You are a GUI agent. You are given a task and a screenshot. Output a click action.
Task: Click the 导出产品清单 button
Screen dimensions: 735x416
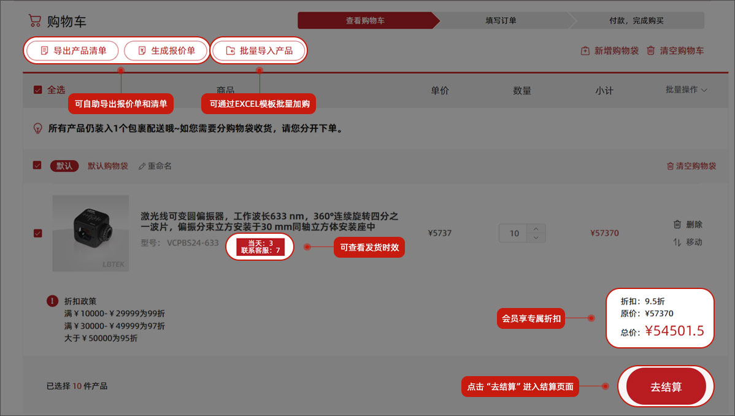73,51
